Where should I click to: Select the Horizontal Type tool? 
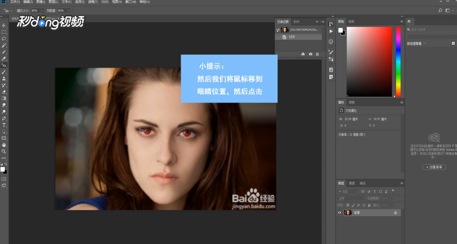coord(4,125)
